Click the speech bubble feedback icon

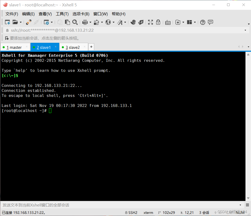tap(210, 22)
